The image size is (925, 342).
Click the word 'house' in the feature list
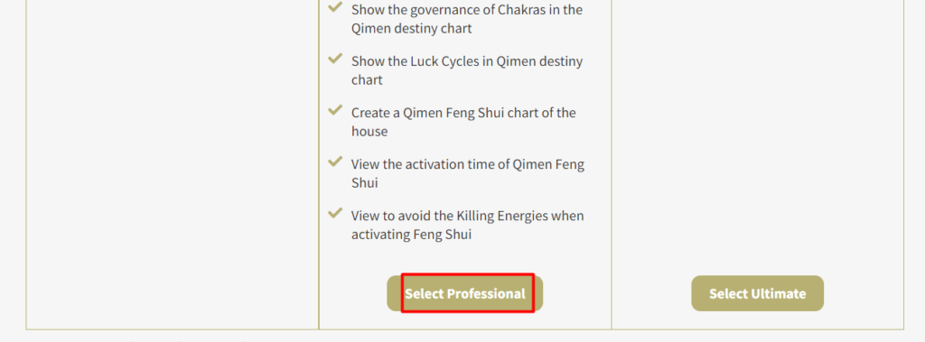pyautogui.click(x=369, y=131)
